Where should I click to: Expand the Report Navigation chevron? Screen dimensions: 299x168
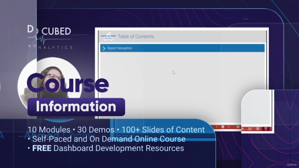(104, 48)
